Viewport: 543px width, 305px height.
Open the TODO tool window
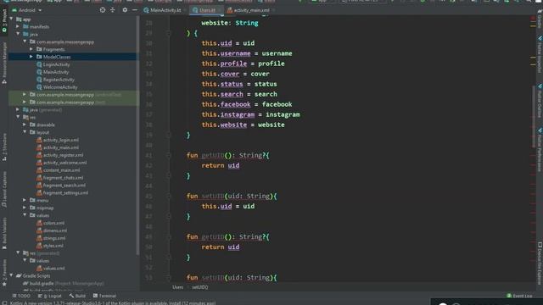coord(20,296)
